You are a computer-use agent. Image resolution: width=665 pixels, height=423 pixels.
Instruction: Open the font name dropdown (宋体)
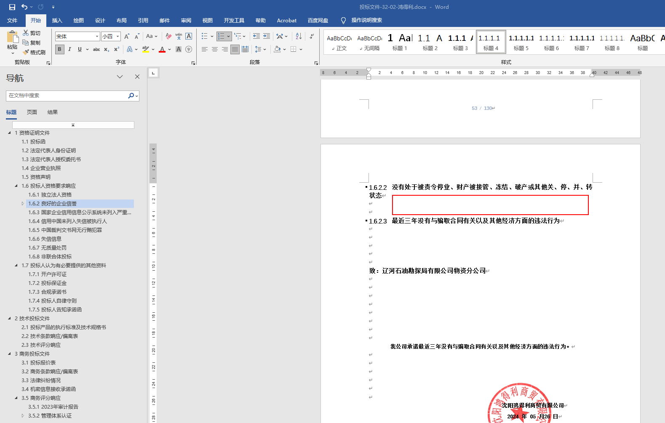97,36
